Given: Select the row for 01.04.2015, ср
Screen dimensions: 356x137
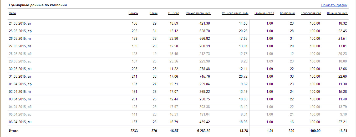Looking at the screenshot, I should coord(178,84).
